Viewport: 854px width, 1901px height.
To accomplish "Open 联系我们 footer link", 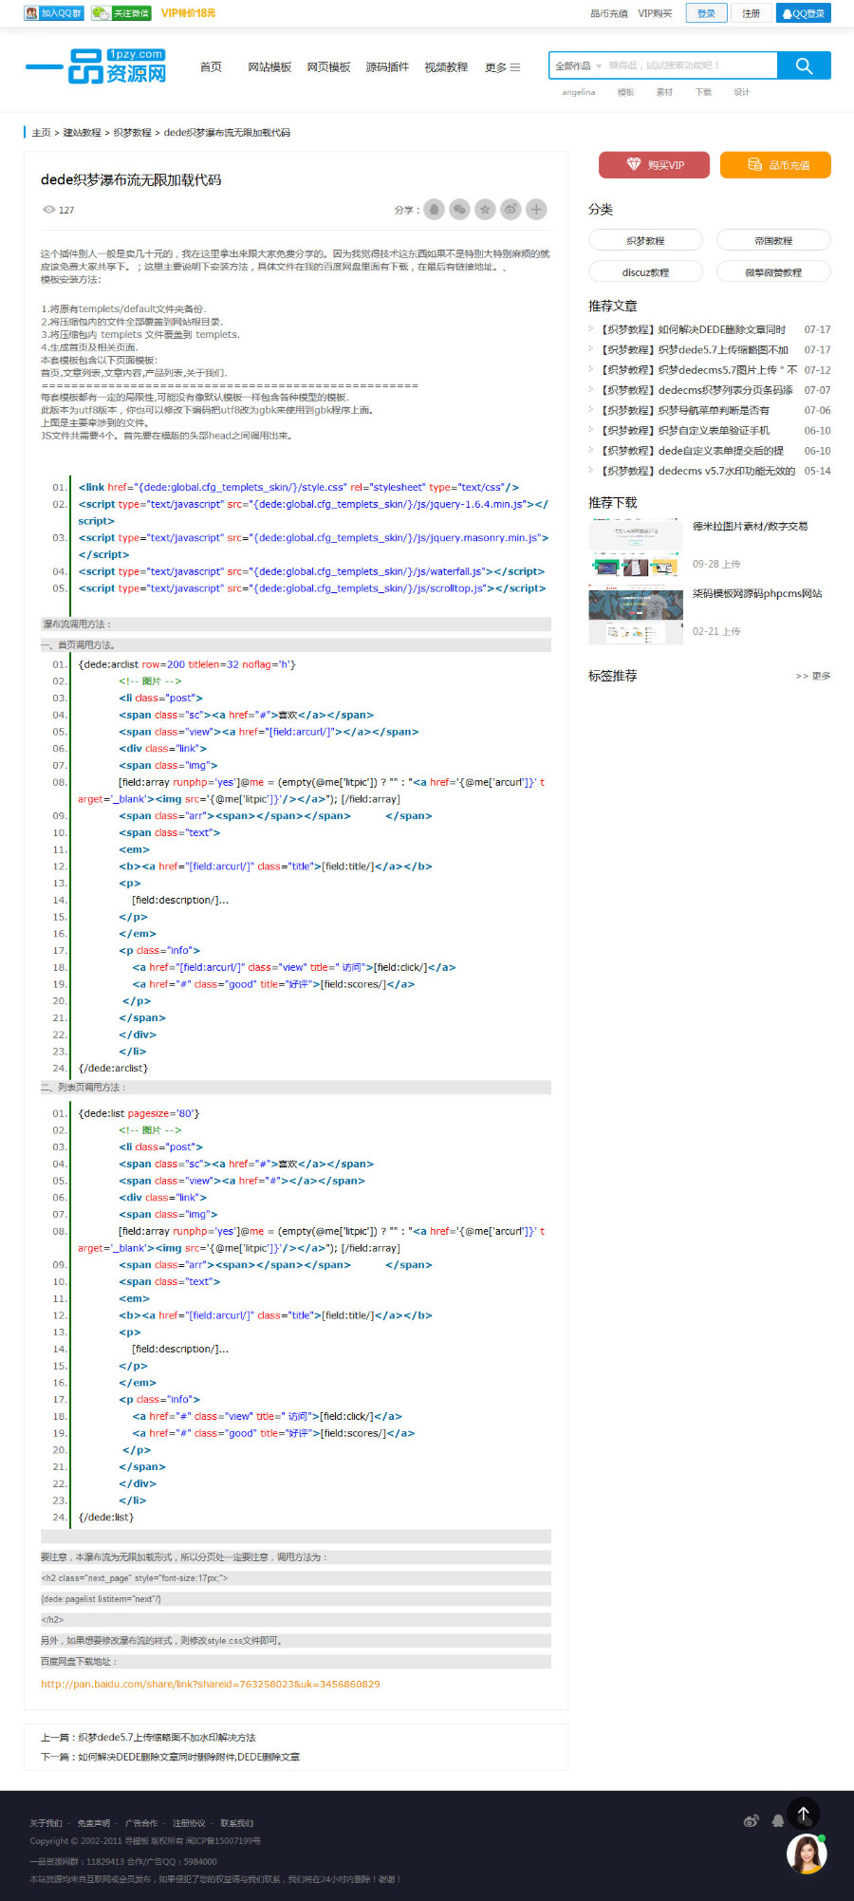I will pyautogui.click(x=236, y=1823).
